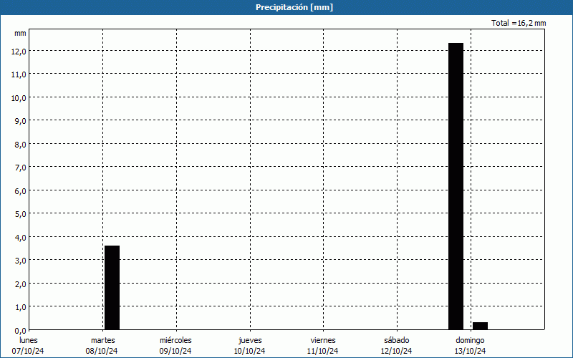
Task: Click the 12,0 y-axis value
Action: coord(19,52)
